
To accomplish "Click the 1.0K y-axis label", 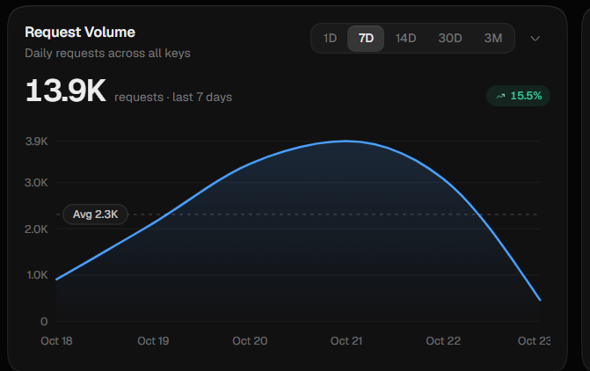I will tap(37, 275).
